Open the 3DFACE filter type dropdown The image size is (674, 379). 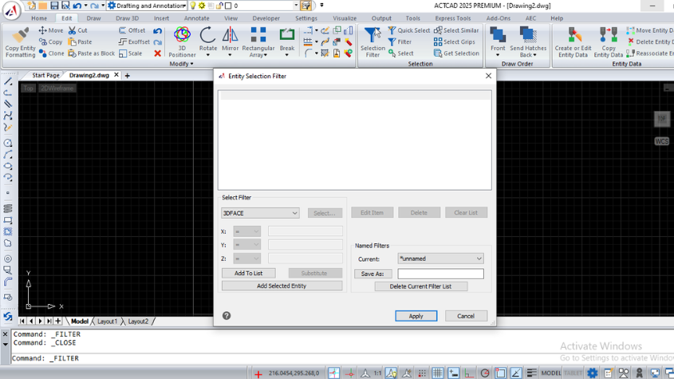[x=260, y=213]
